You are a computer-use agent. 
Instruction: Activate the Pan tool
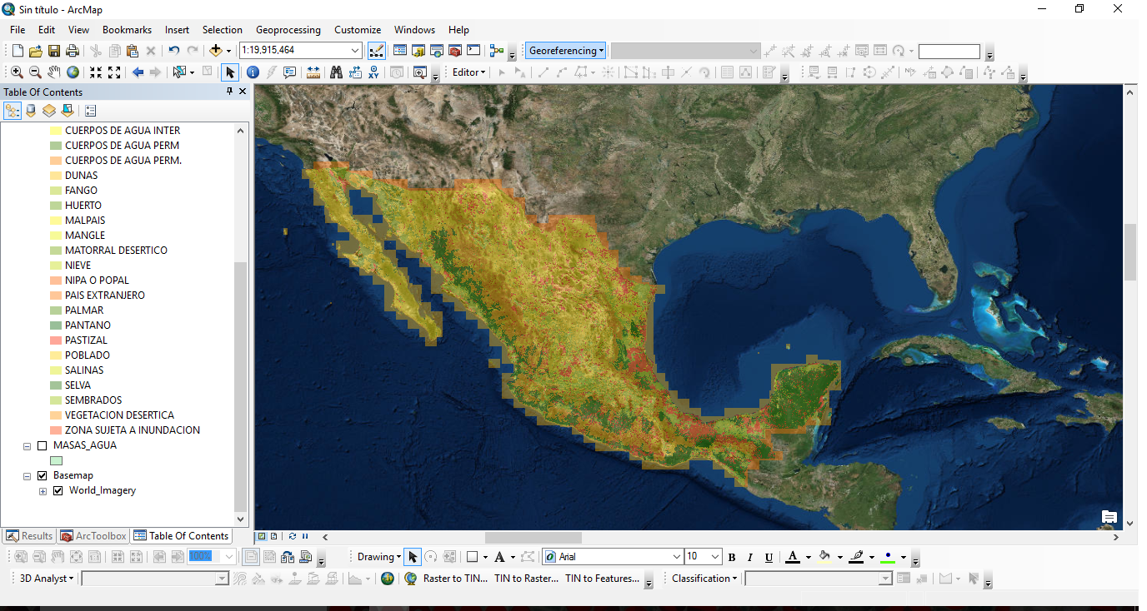(x=53, y=72)
